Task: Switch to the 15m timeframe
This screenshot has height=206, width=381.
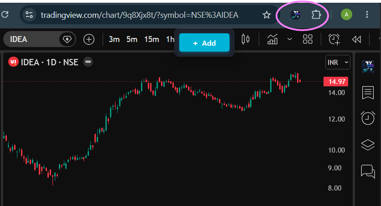Action: (x=151, y=39)
